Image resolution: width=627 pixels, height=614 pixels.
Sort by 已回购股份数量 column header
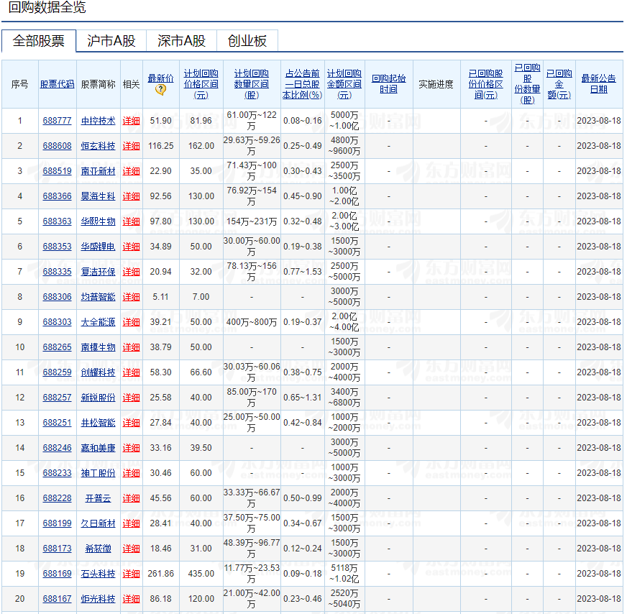point(527,83)
